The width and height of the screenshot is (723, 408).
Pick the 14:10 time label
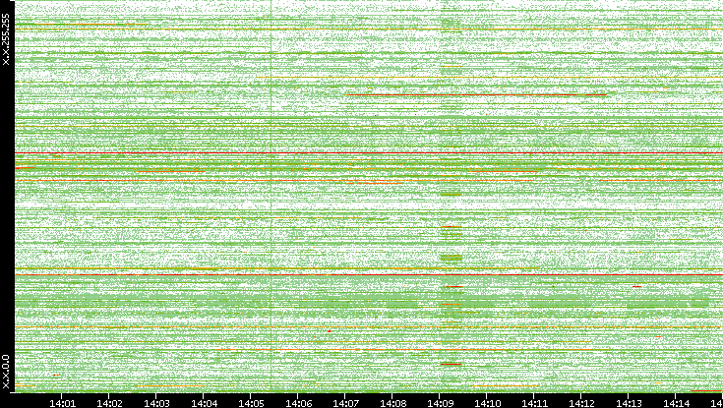[487, 404]
